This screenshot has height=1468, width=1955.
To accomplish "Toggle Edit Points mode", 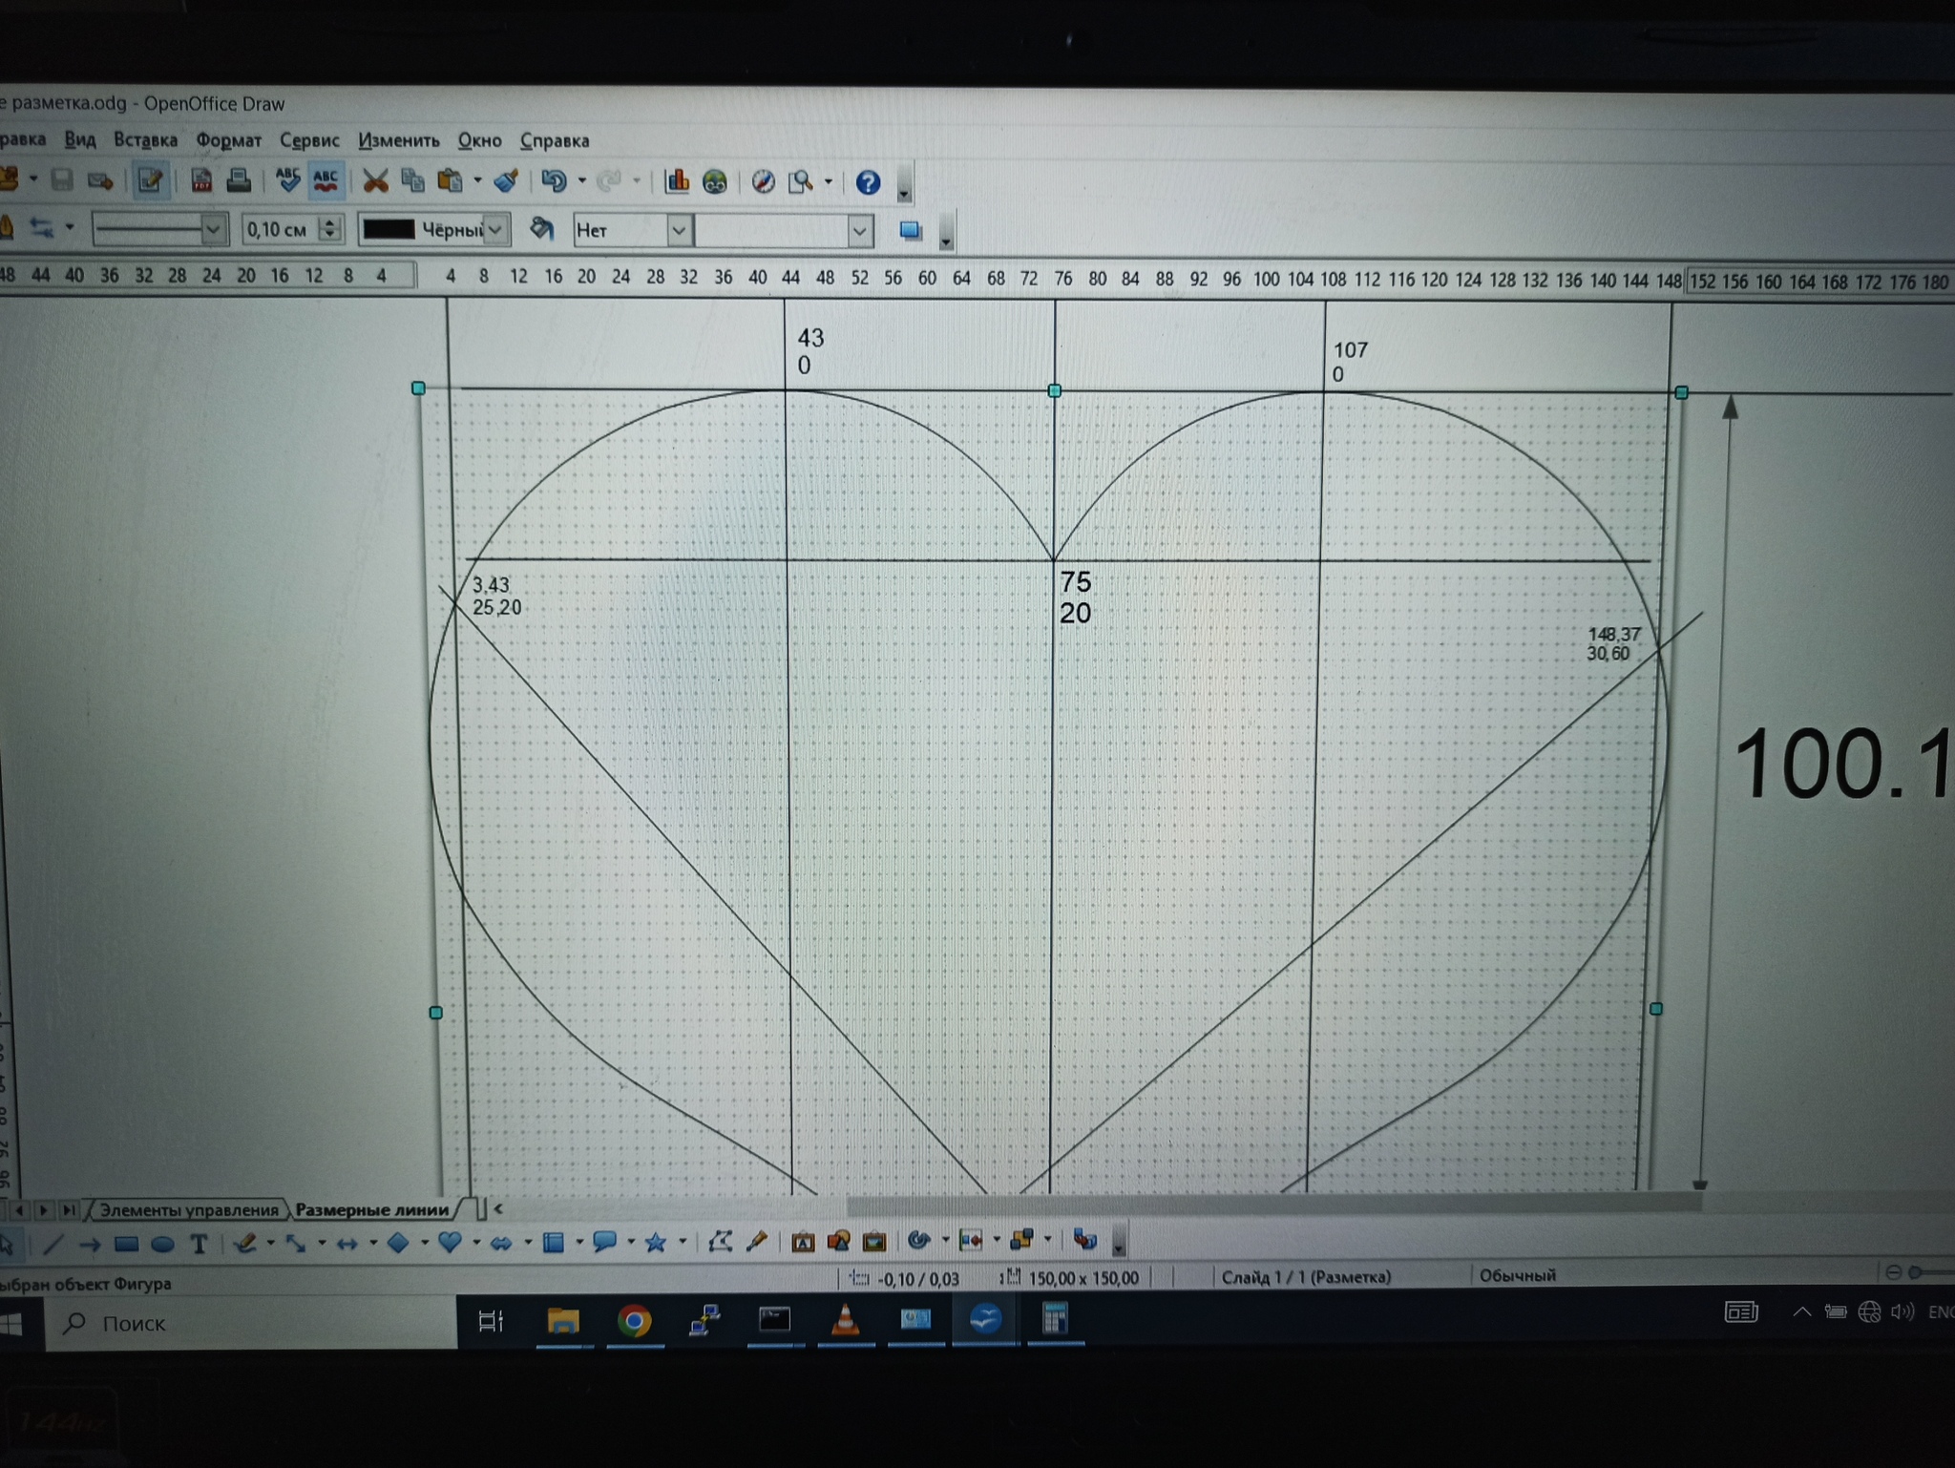I will pyautogui.click(x=721, y=1241).
